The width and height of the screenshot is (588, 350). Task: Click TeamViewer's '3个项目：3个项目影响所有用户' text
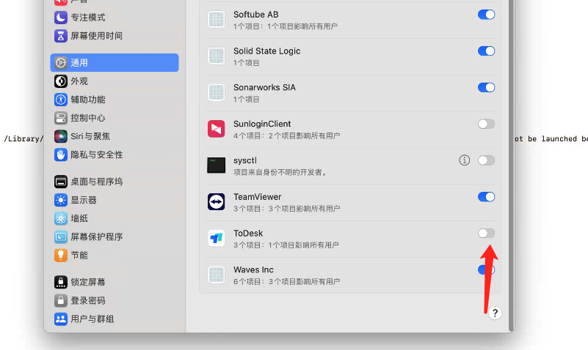coord(287,209)
